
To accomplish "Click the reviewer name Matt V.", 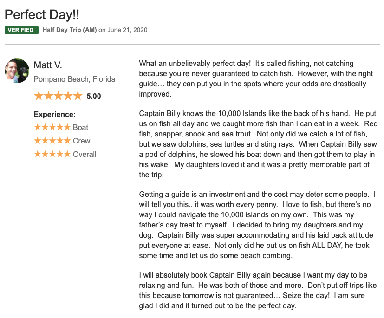I will (x=48, y=65).
